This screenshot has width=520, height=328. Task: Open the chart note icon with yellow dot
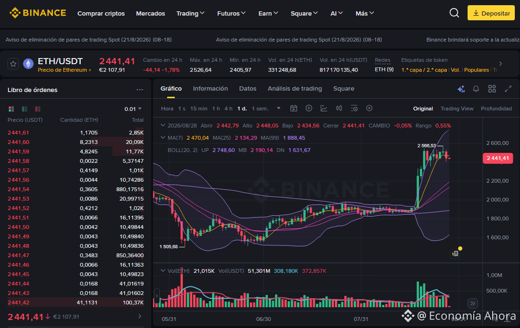tap(456, 253)
